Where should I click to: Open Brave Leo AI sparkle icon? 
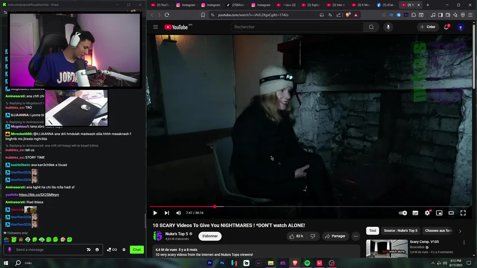(455, 15)
